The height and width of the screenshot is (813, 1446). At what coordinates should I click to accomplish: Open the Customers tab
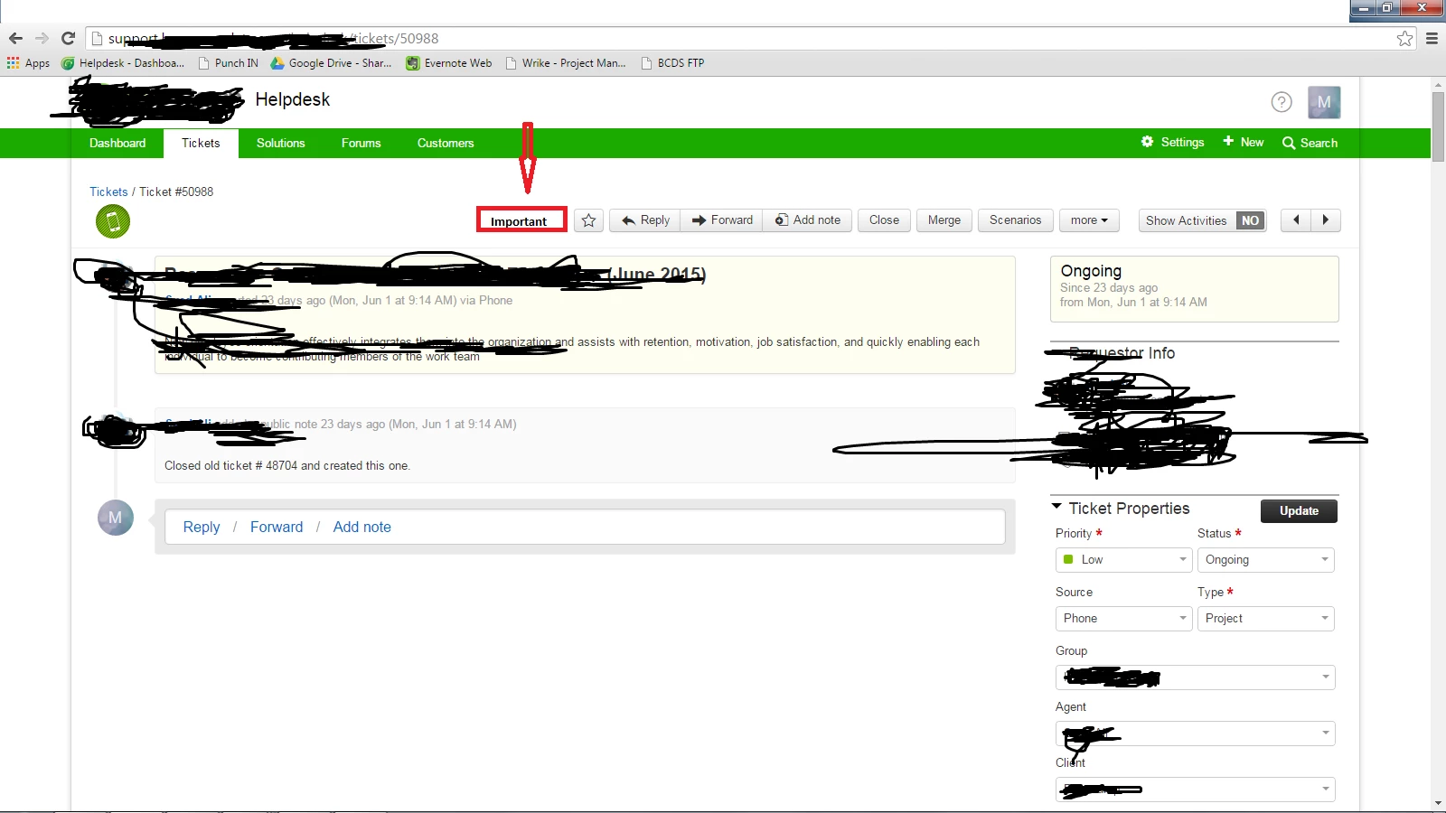(446, 143)
